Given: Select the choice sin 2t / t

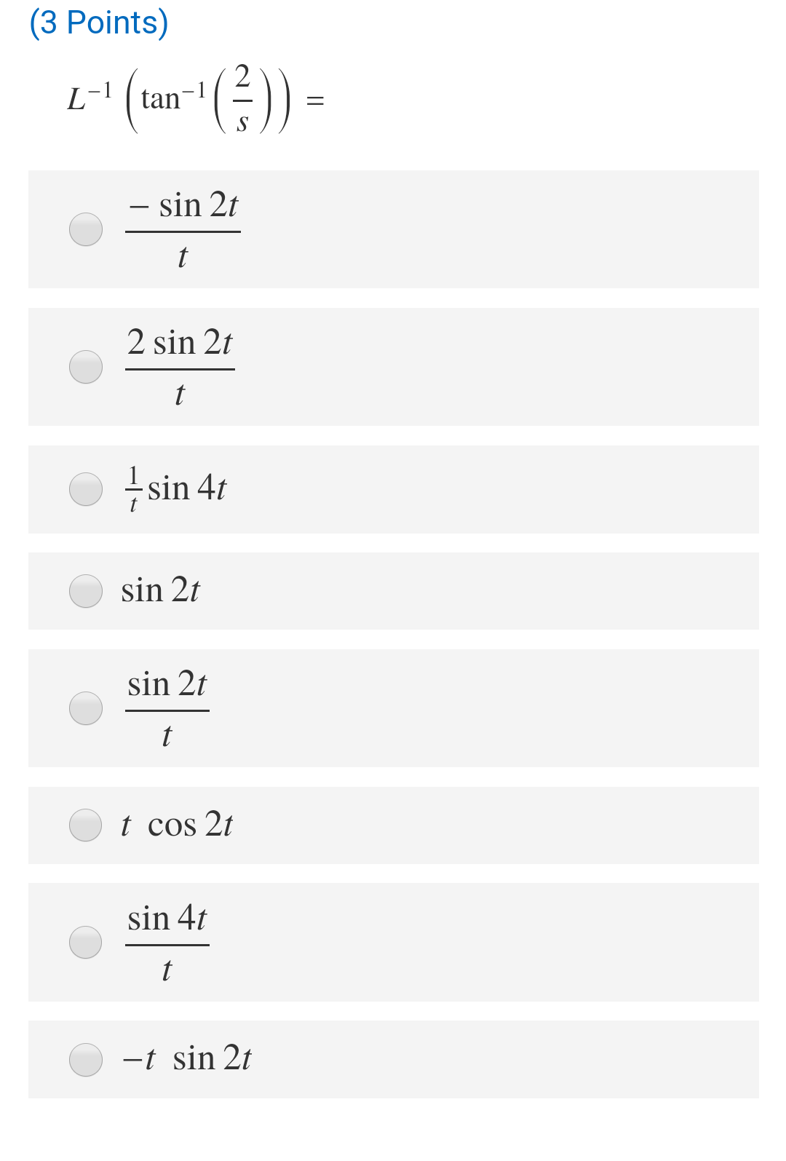Looking at the screenshot, I should 85,707.
